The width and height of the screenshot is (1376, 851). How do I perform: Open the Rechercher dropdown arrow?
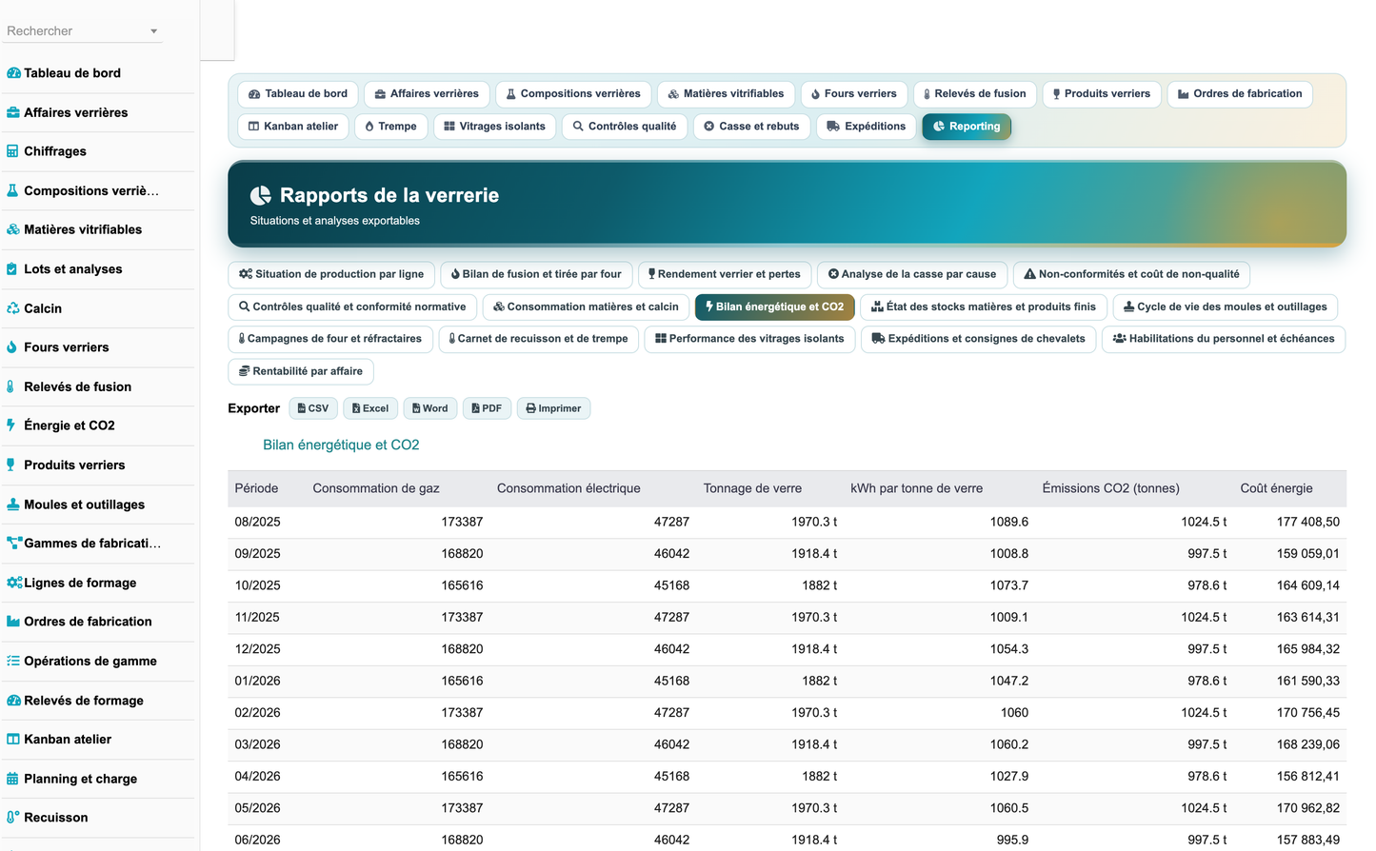[x=153, y=31]
